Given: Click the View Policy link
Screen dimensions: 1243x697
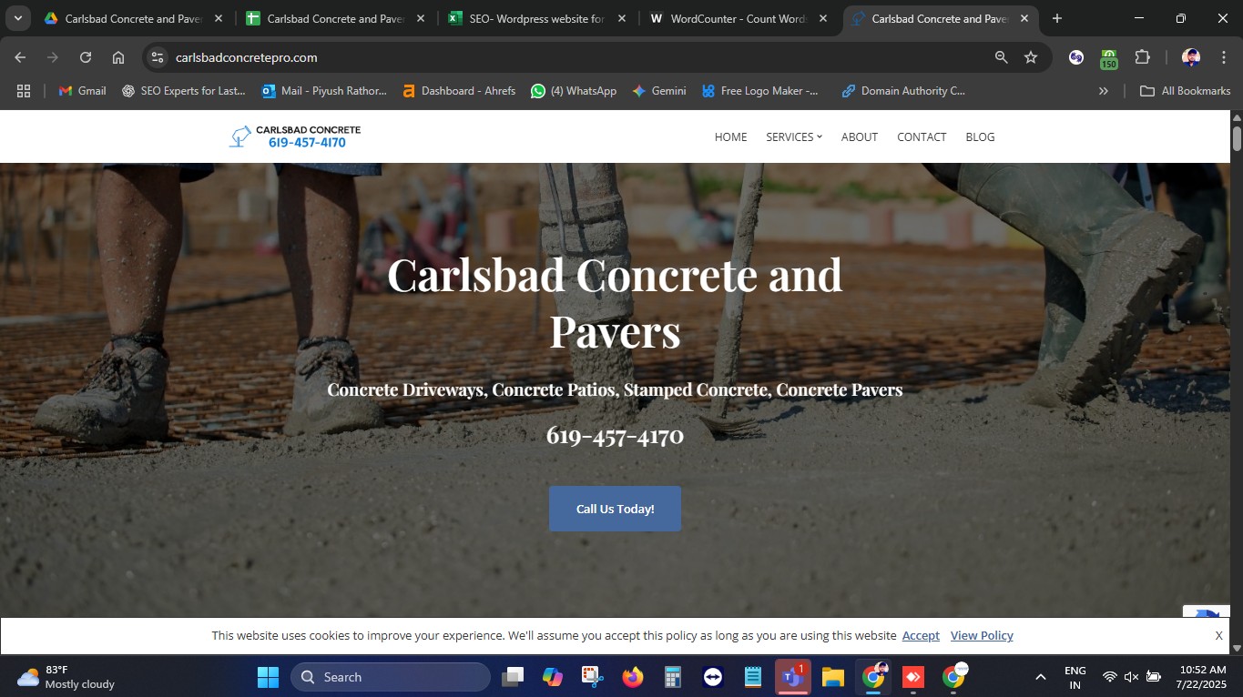Looking at the screenshot, I should (981, 636).
